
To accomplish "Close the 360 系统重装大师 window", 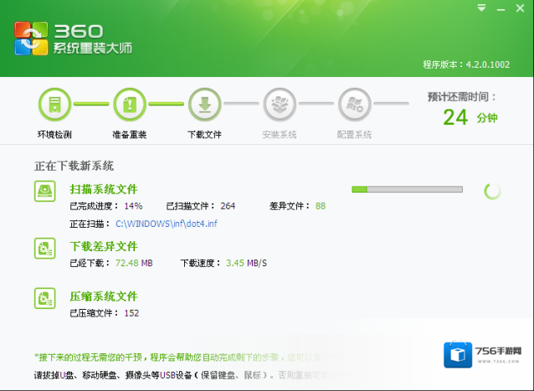I will 519,8.
